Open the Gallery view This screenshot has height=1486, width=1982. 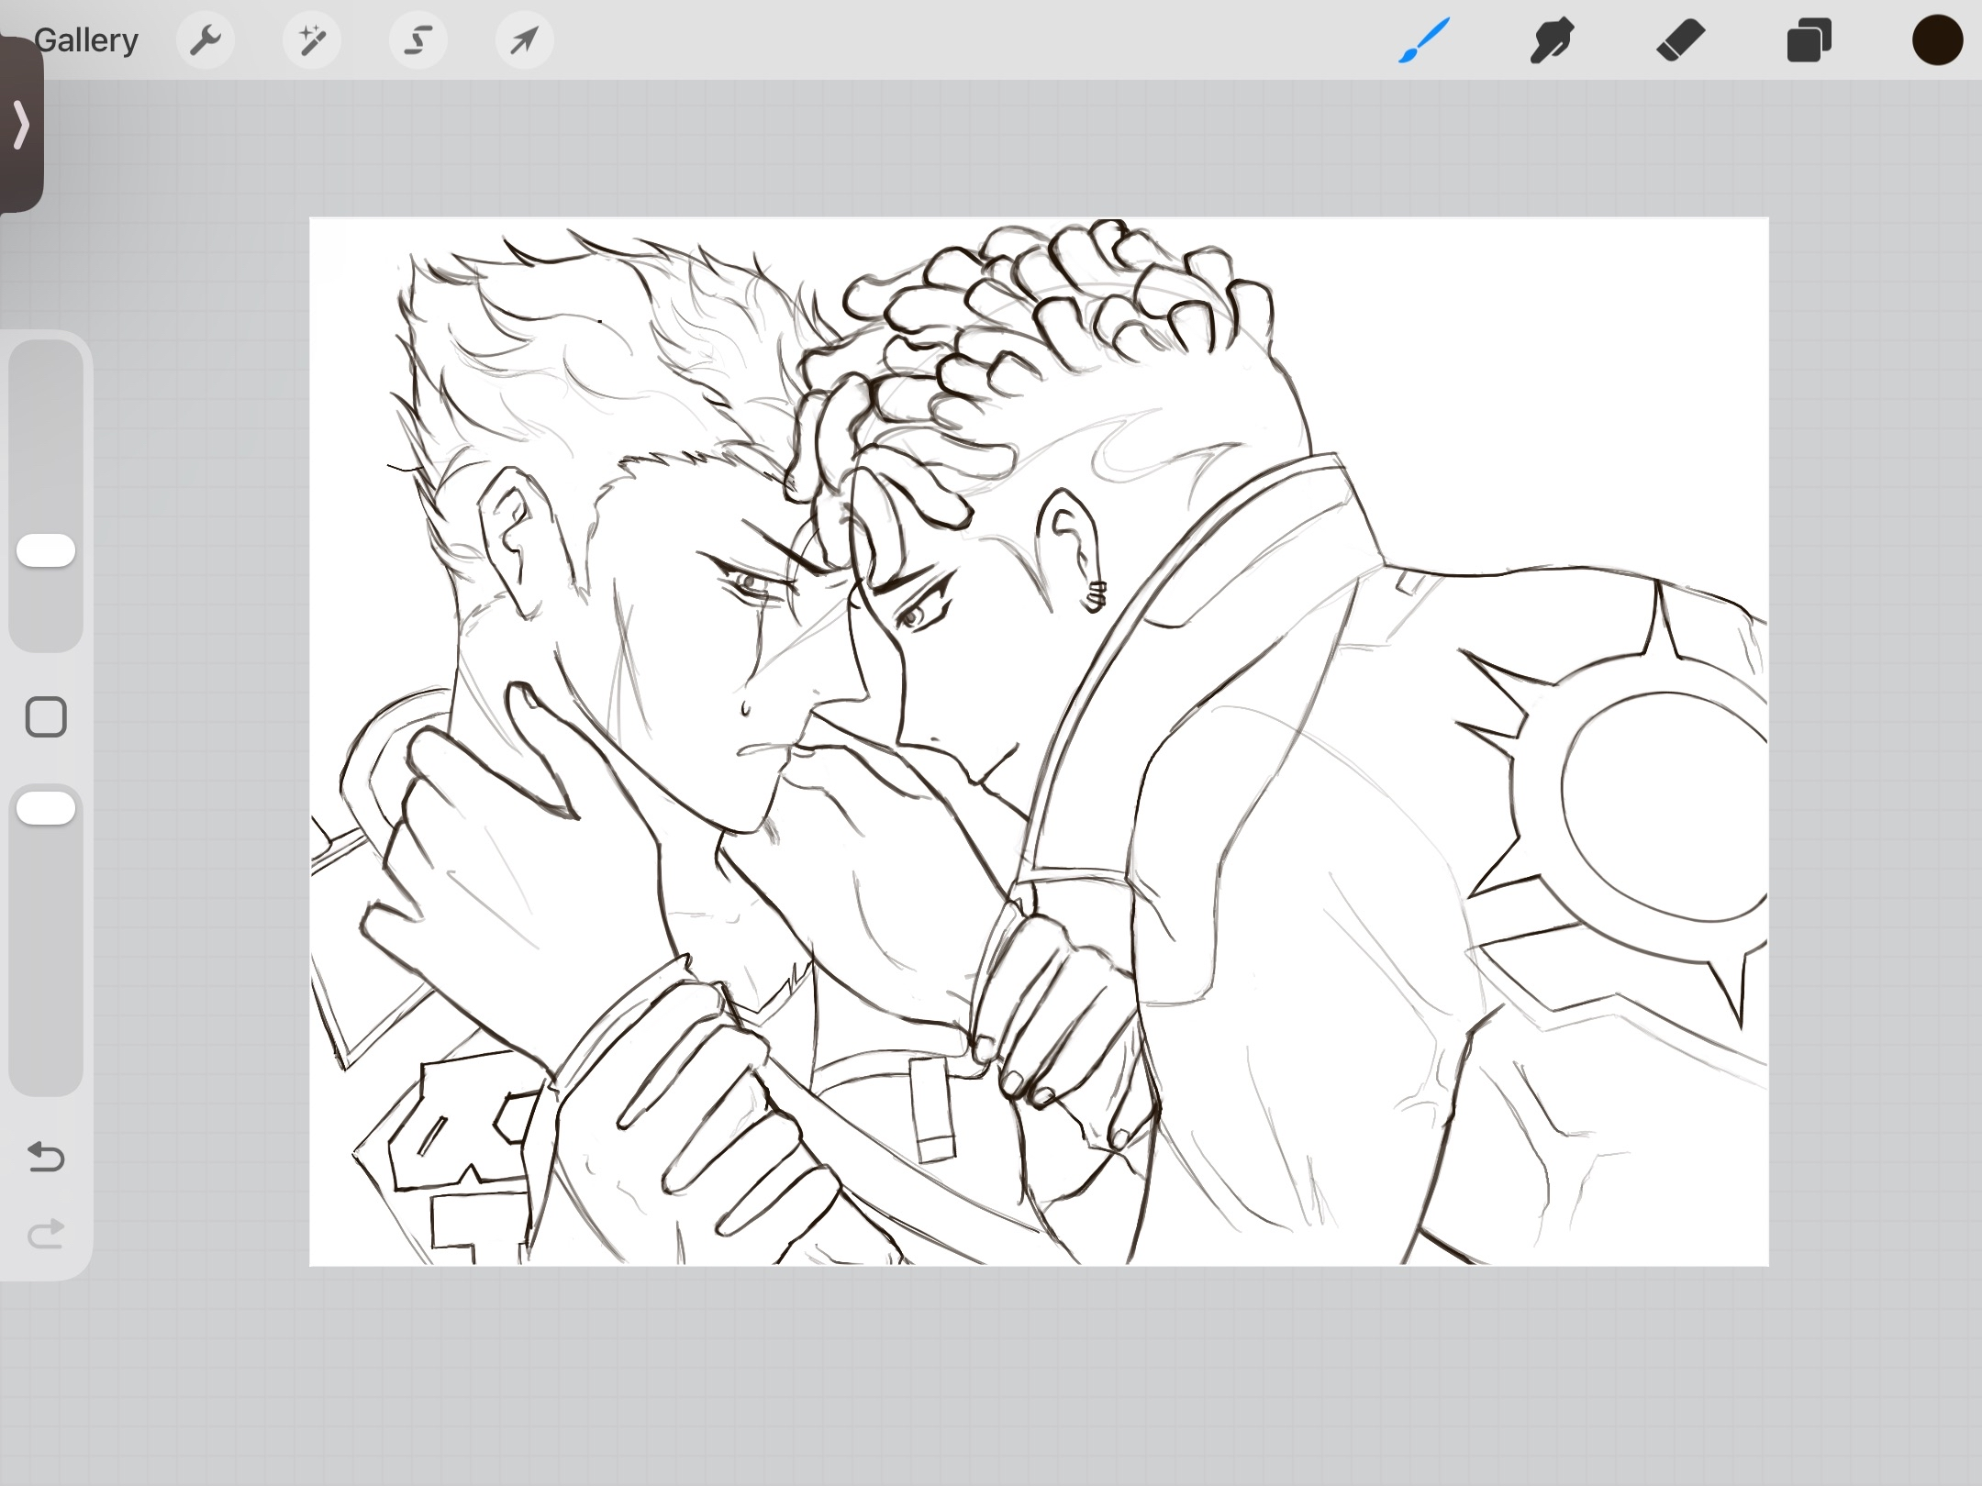pyautogui.click(x=85, y=40)
